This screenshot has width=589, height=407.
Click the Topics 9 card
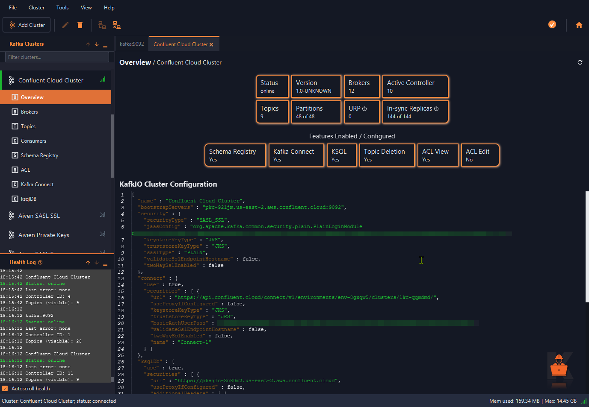pos(272,112)
